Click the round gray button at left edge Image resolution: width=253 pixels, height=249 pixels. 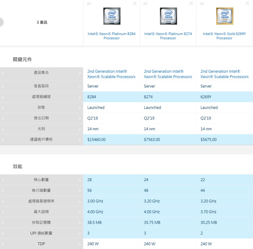[x=1, y=22]
